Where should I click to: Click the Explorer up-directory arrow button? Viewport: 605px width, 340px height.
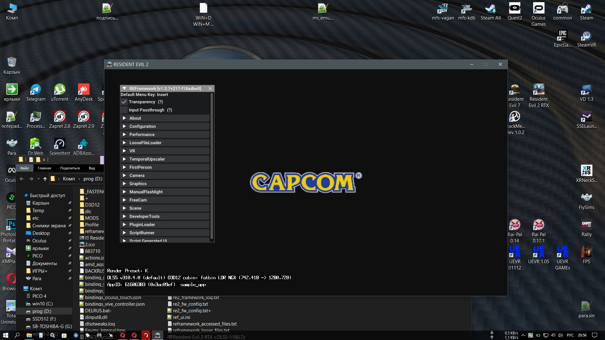point(45,179)
